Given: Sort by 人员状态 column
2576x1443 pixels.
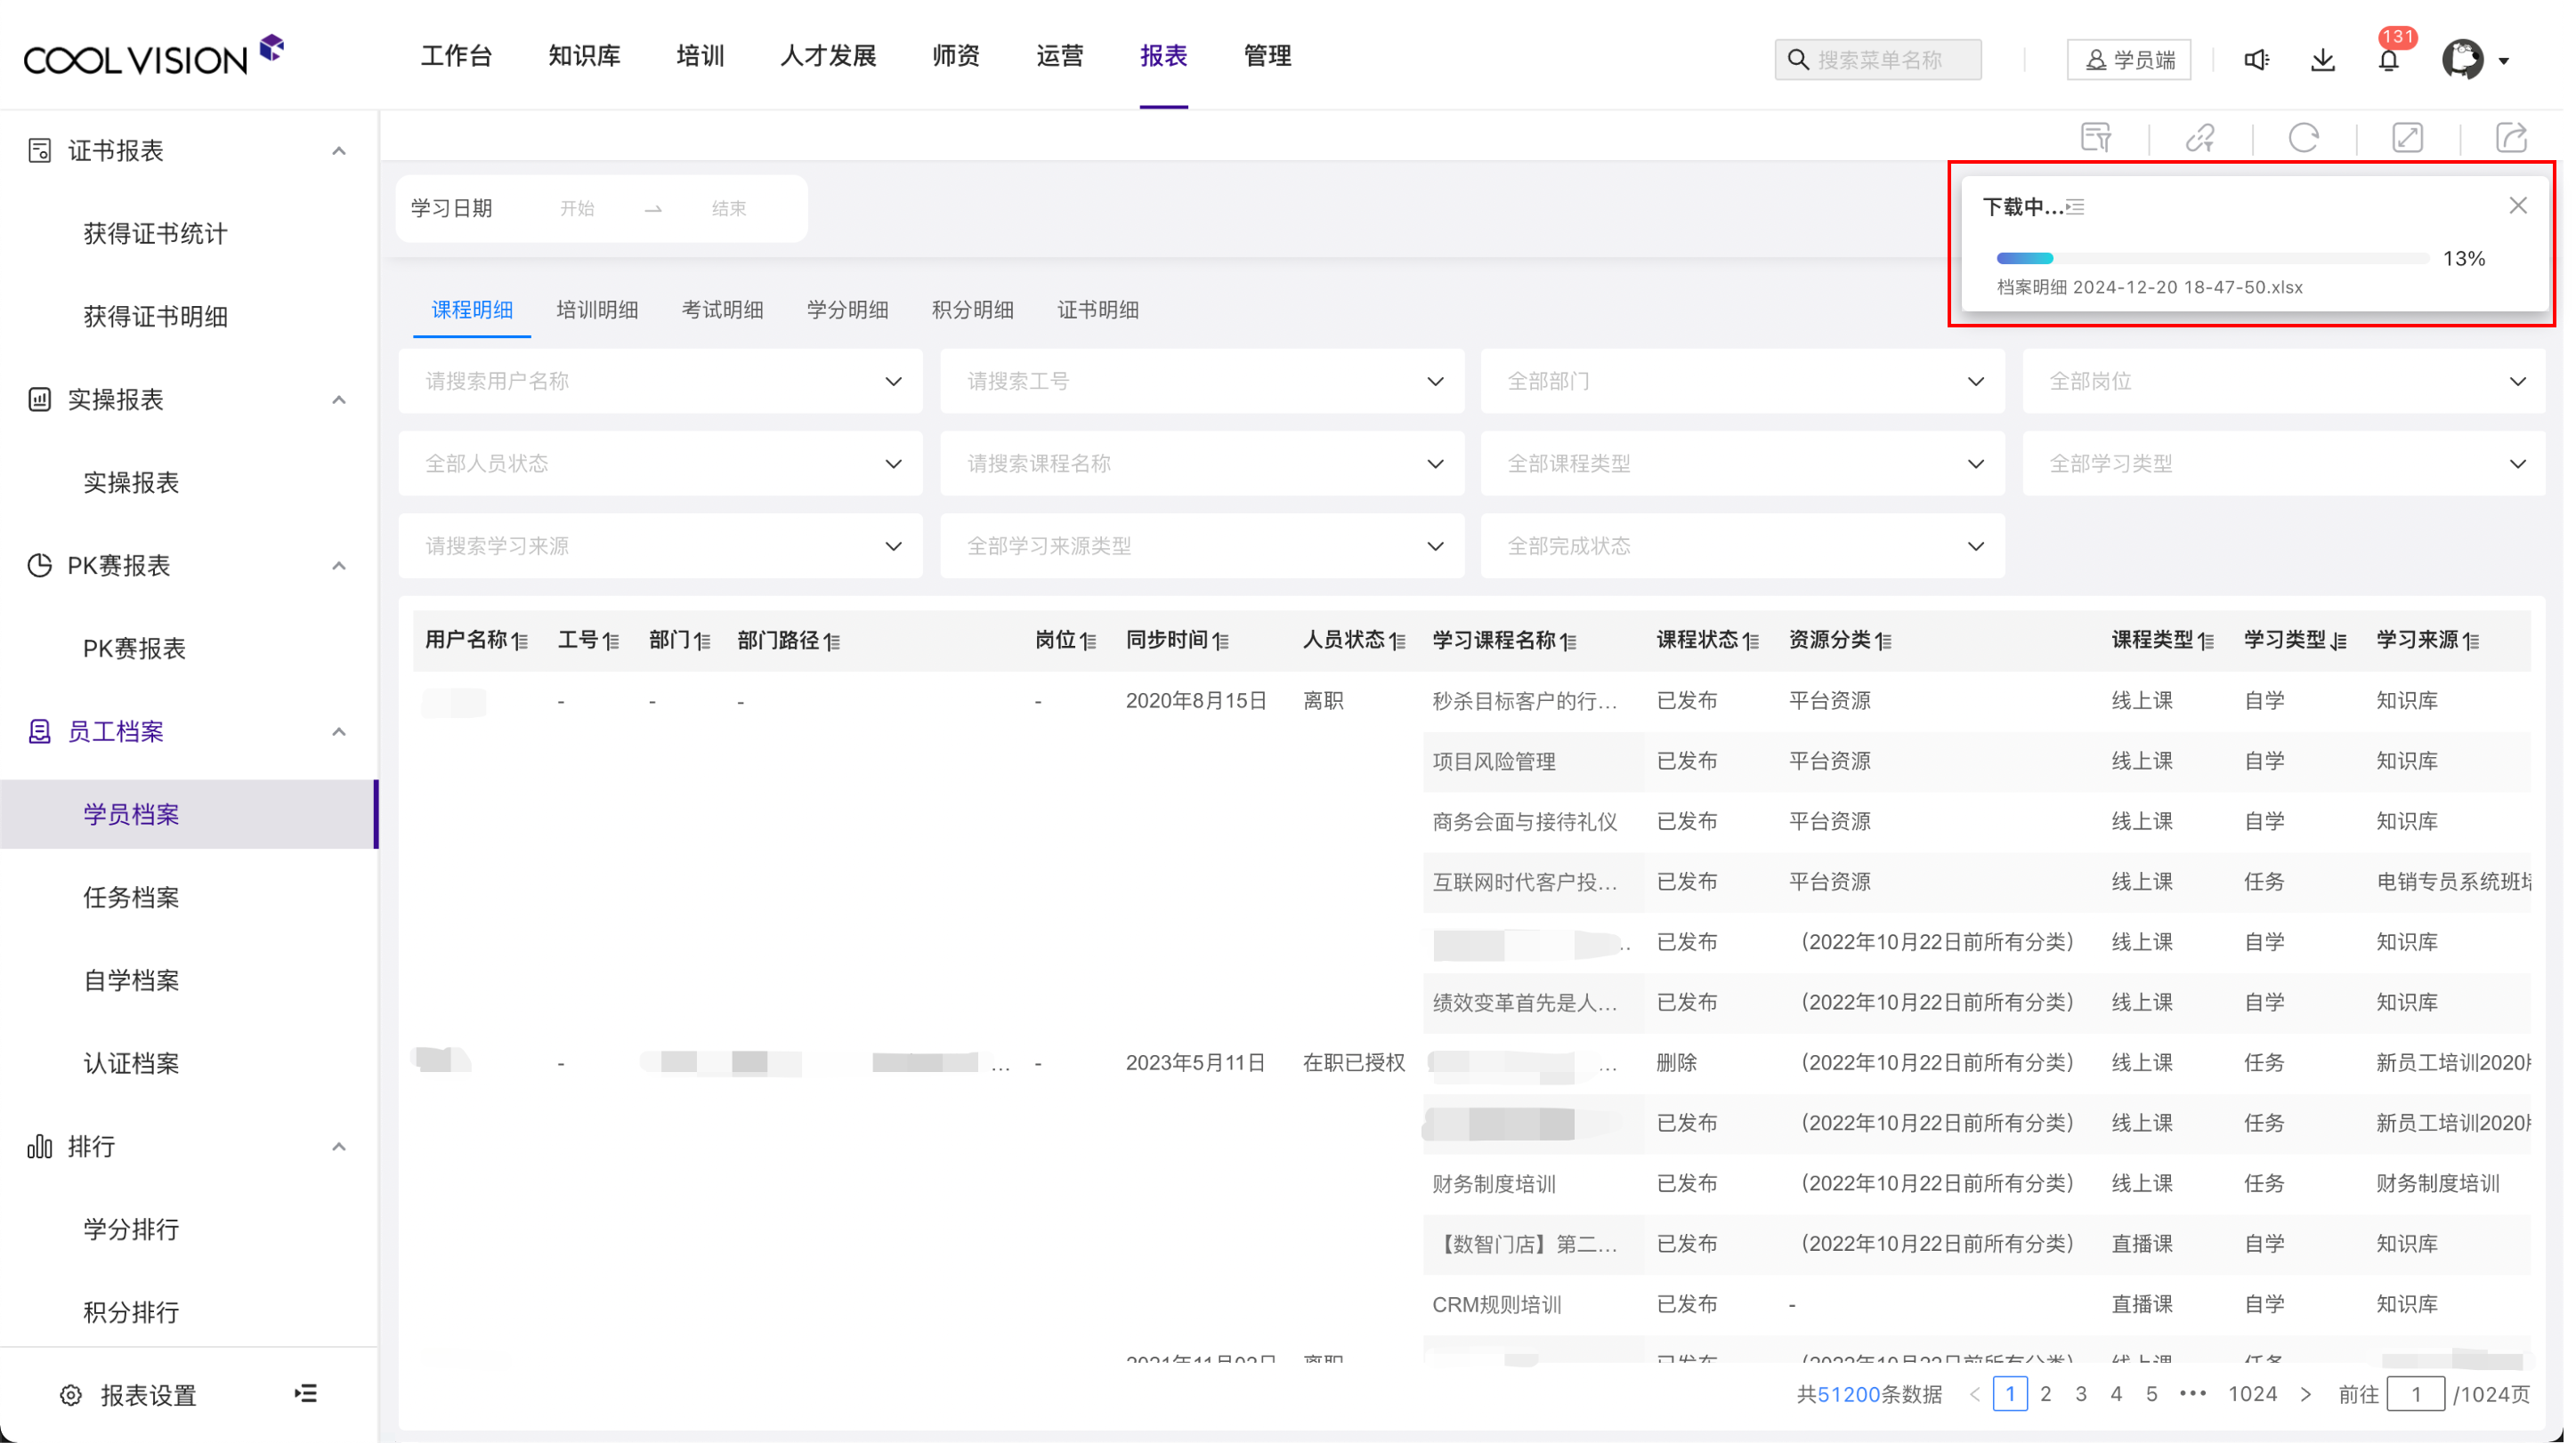Looking at the screenshot, I should [1398, 641].
